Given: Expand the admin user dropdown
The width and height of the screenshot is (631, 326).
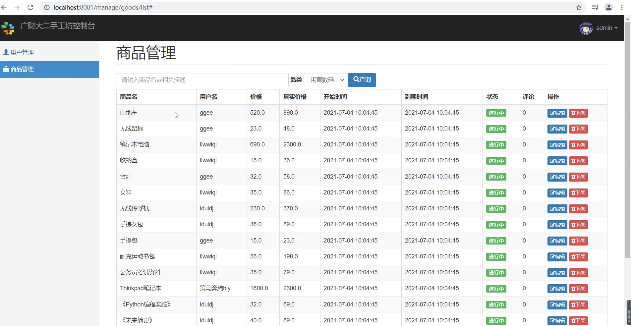Looking at the screenshot, I should tap(607, 28).
